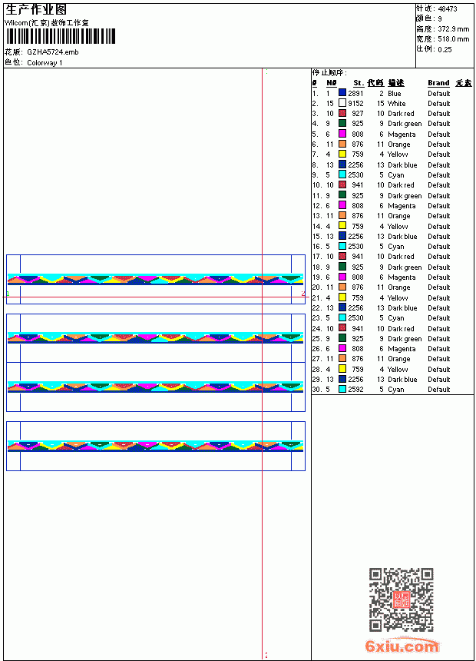Viewport: 476px width, 661px height.
Task: Open the 6xiu.com watermark link
Action: (402, 646)
